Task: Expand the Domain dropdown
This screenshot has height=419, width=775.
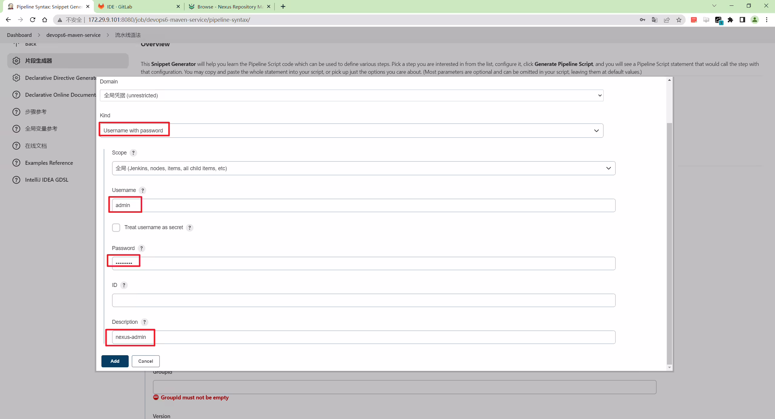Action: pos(351,96)
